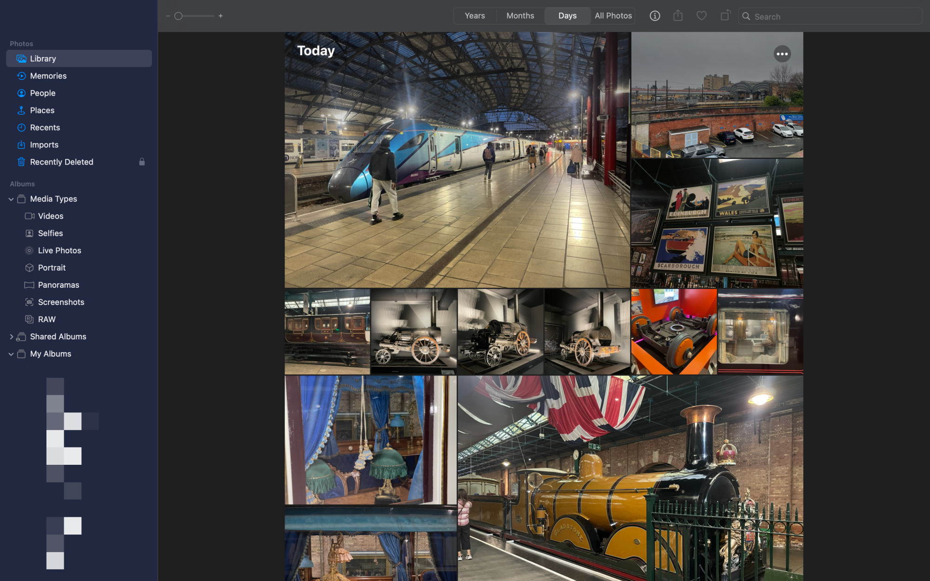The width and height of the screenshot is (930, 581).
Task: Click the search magnifier icon
Action: (x=746, y=16)
